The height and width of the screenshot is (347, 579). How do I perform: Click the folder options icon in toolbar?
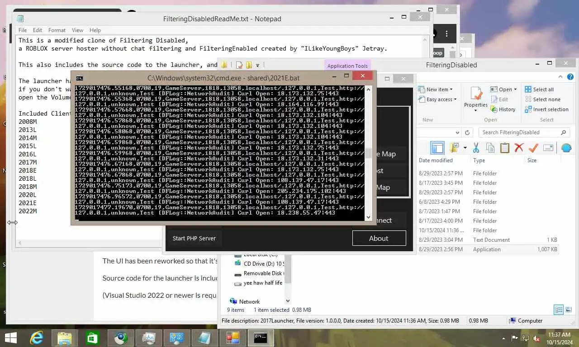(x=454, y=148)
